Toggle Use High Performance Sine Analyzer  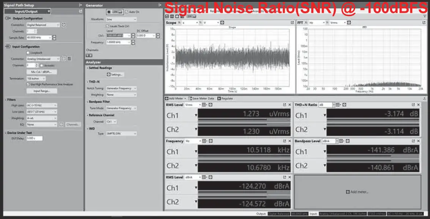coord(28,84)
